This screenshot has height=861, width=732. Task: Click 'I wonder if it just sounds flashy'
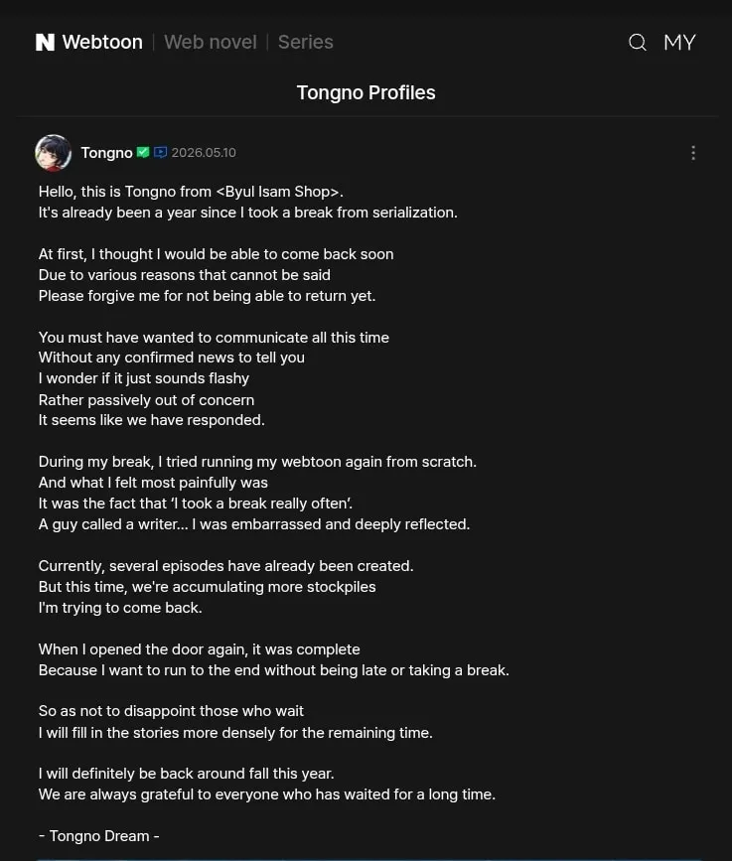[x=144, y=378]
